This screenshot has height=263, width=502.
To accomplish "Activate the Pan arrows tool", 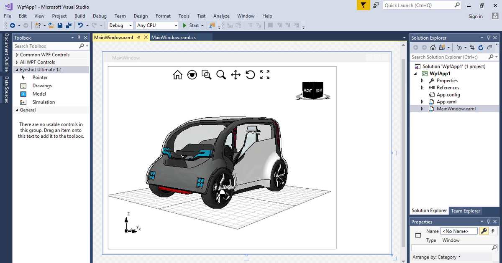I will click(236, 75).
